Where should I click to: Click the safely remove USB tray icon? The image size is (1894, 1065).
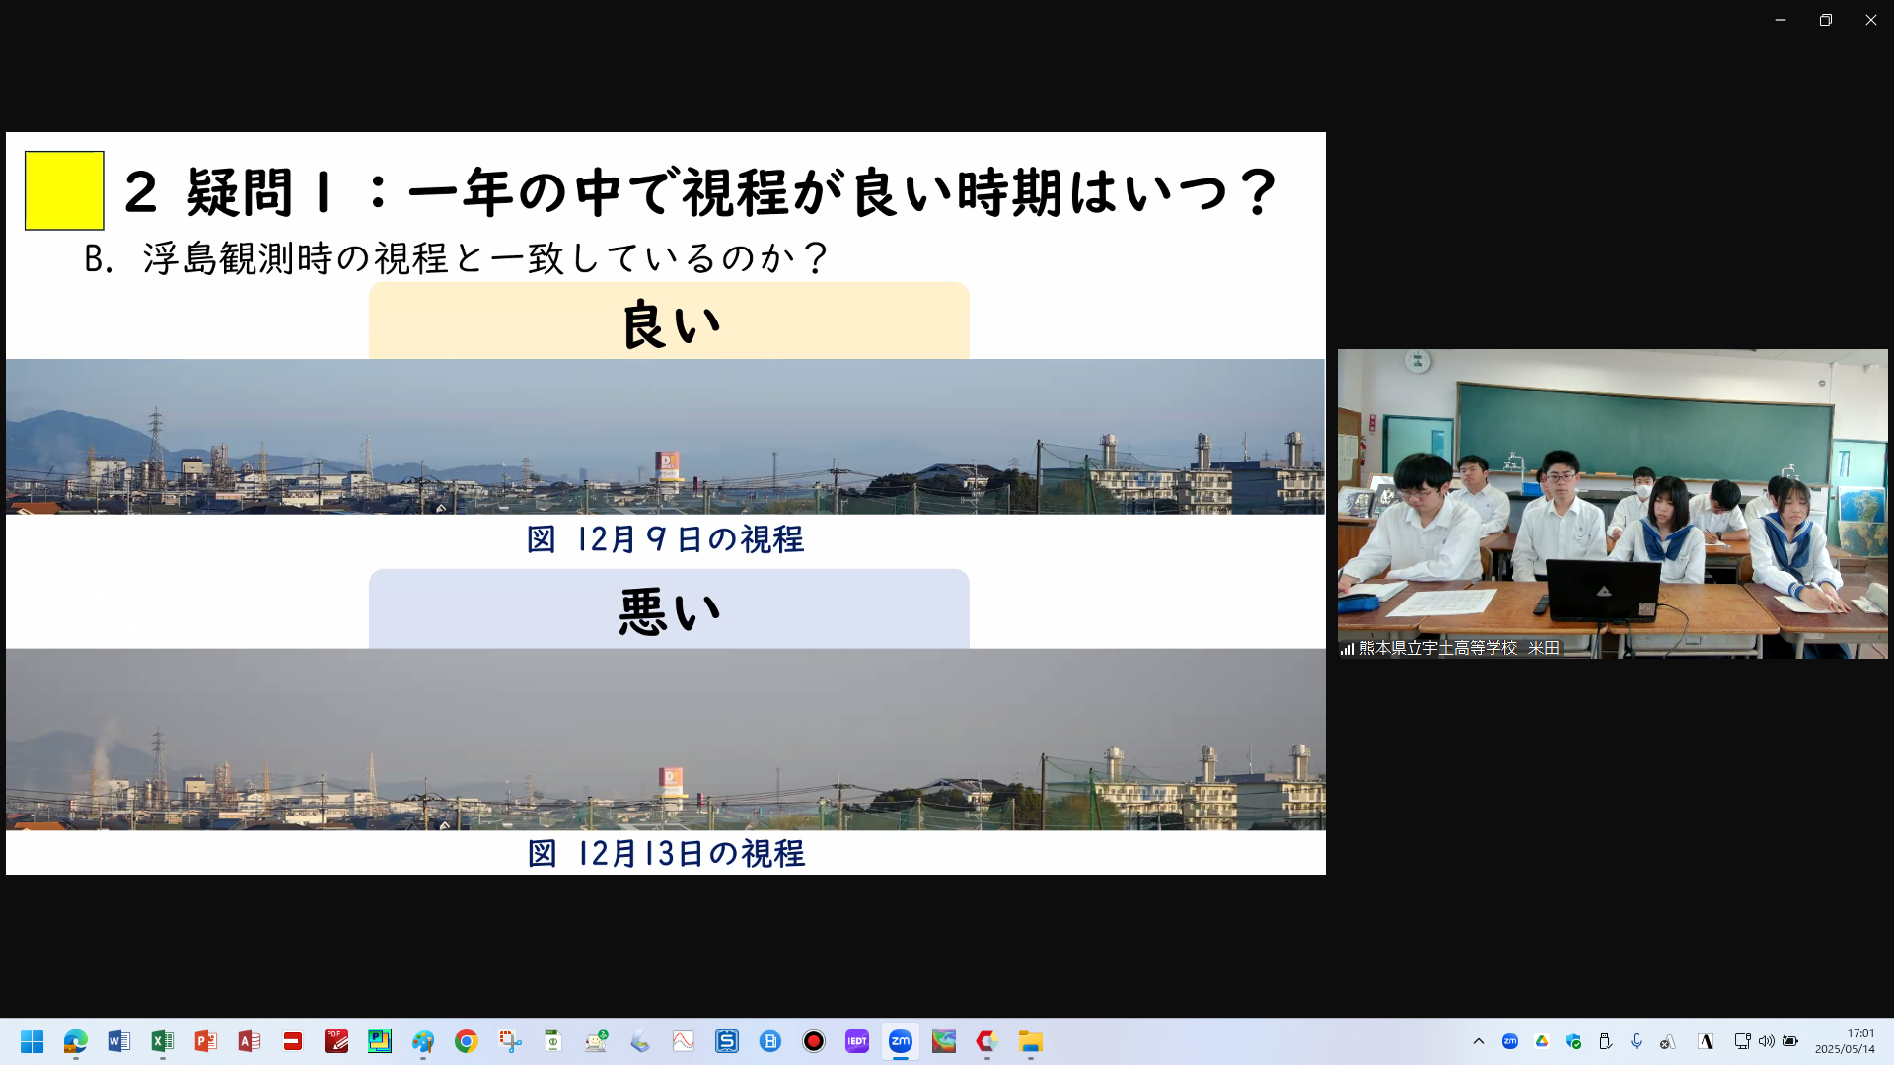click(1605, 1041)
